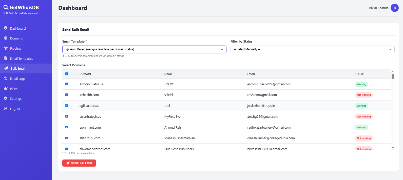403x180 pixels.
Task: Uncheck the checkbox for aicentratech.us
Action: click(67, 116)
